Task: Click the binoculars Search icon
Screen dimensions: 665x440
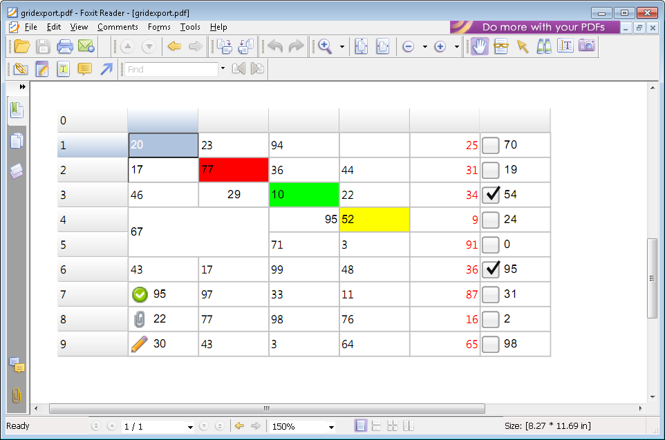Action: [544, 46]
